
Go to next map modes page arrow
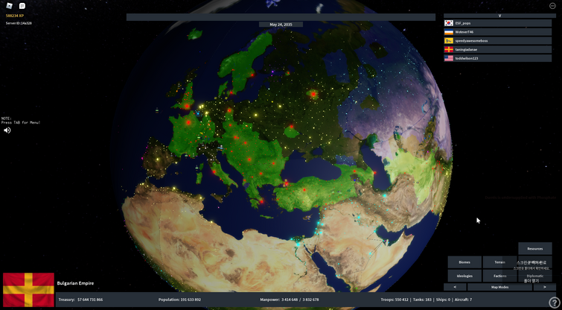point(544,287)
